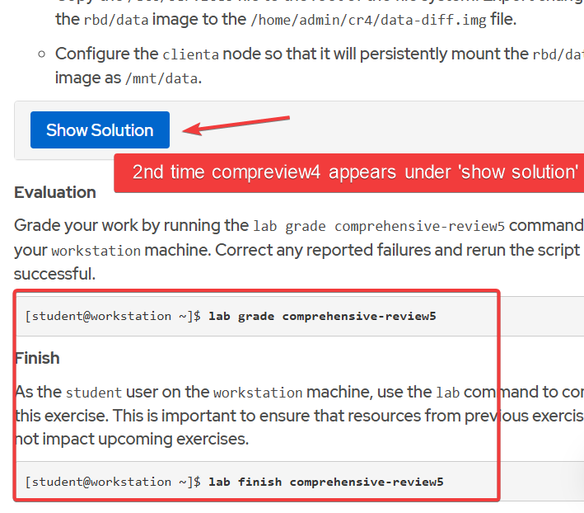Click the red arrow pointing at Show Solution
Viewport: 584px width, 513px height.
236,124
